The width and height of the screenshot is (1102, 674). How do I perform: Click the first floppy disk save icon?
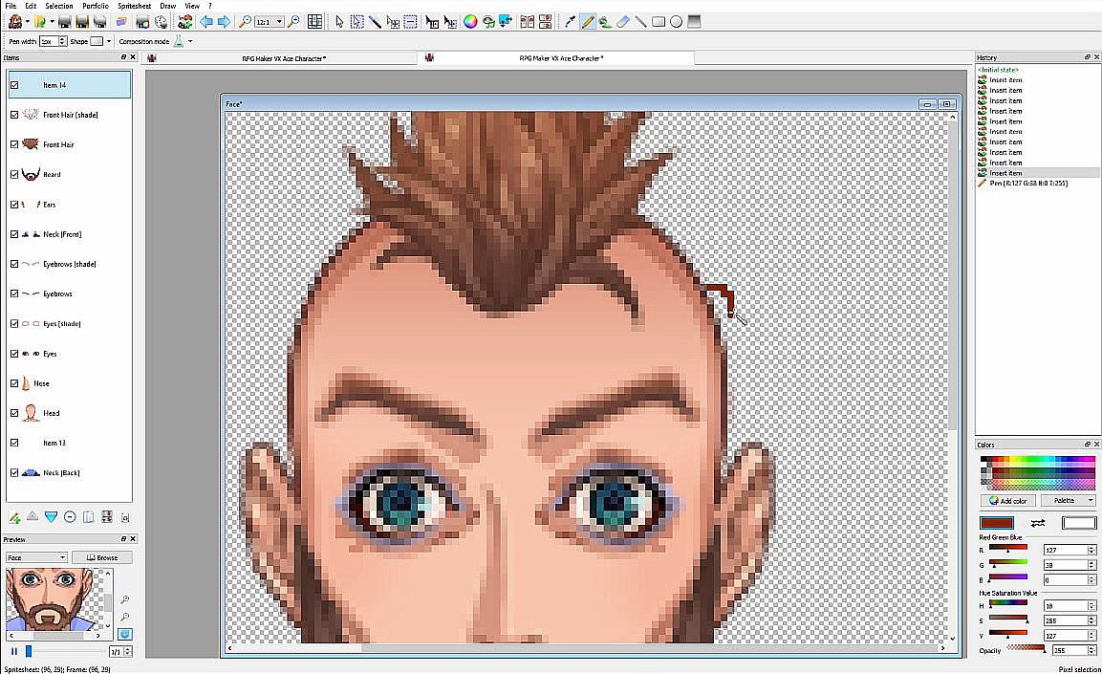(x=64, y=22)
